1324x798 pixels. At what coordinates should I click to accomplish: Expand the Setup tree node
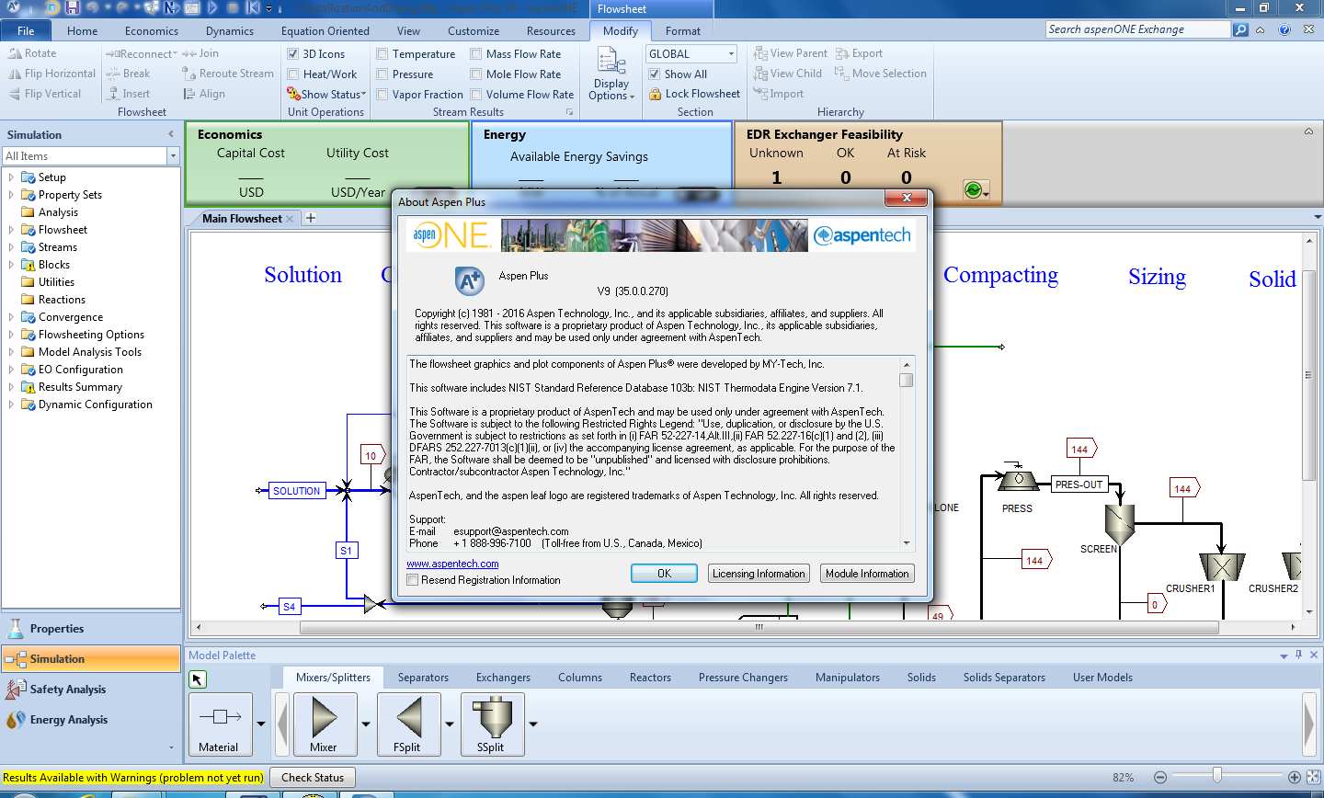[x=11, y=177]
